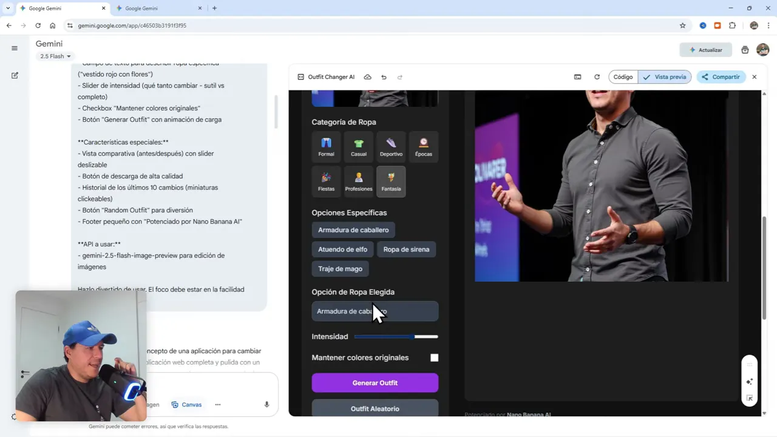Open the sidebar hamburger menu
The height and width of the screenshot is (437, 777).
pyautogui.click(x=15, y=48)
